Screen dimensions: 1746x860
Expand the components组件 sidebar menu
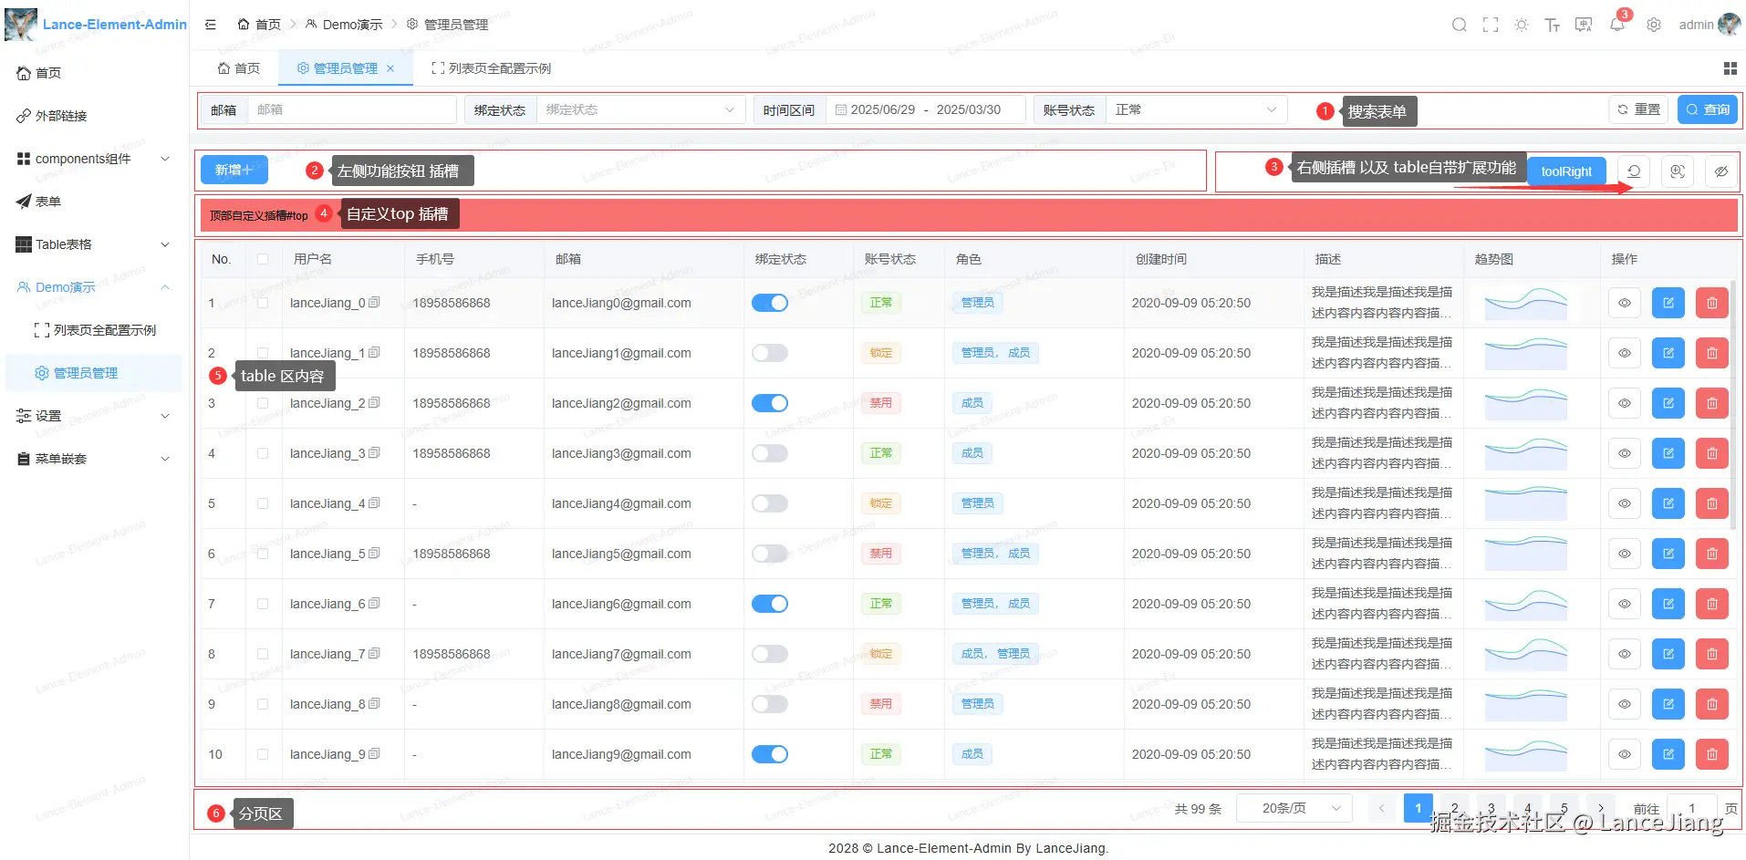tap(93, 159)
